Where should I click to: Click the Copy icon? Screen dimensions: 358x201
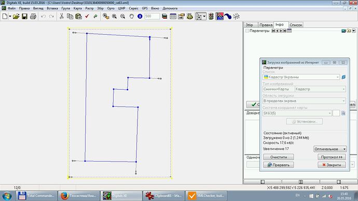pyautogui.click(x=70, y=16)
